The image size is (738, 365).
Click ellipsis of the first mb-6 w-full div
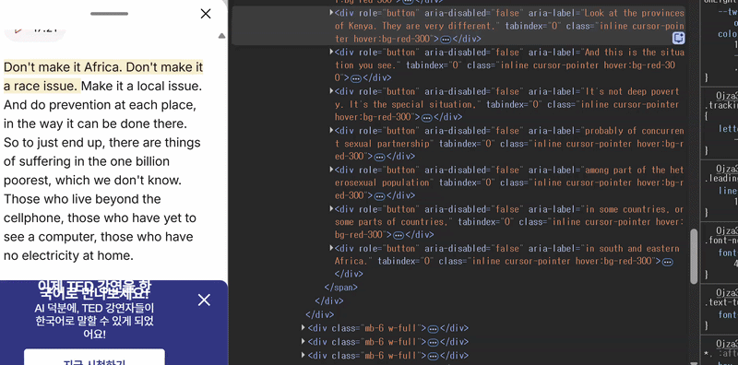click(x=433, y=329)
